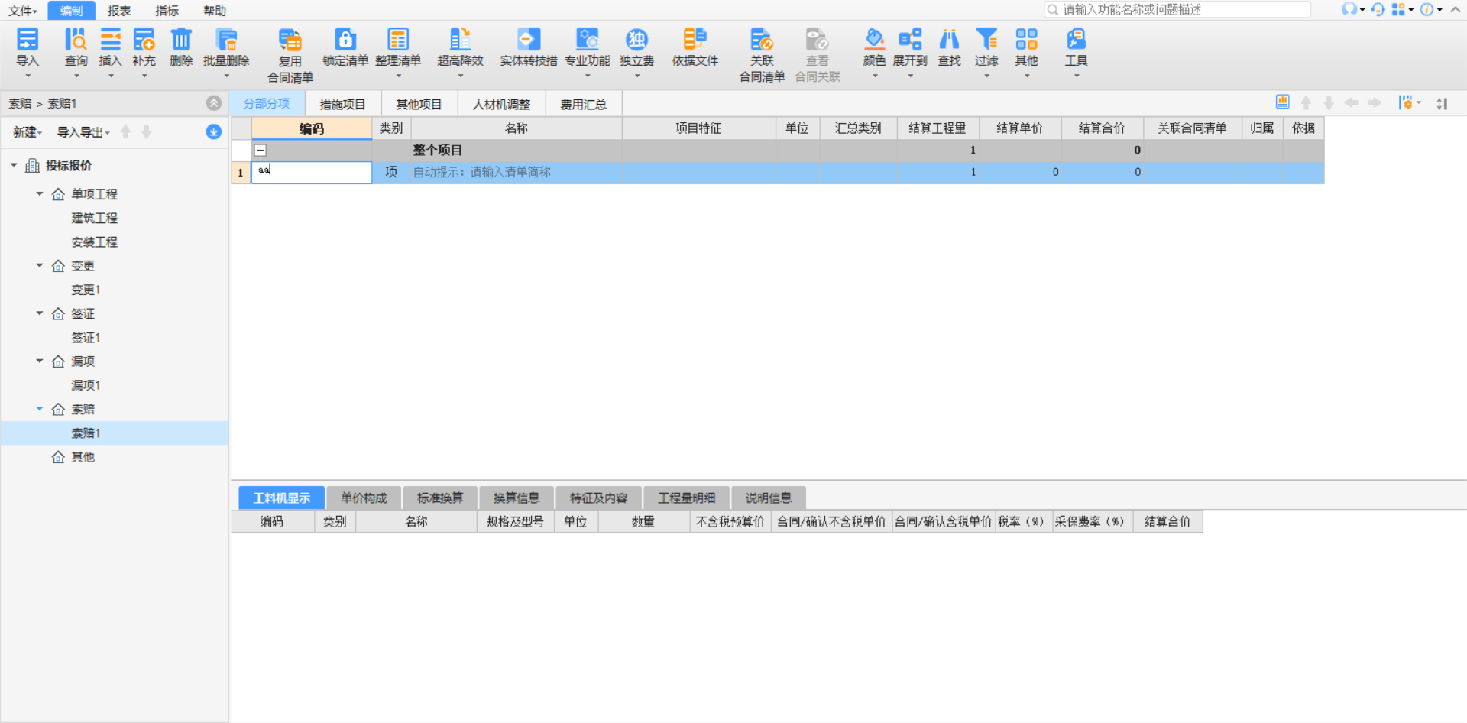Open the 单价构成 bottom tab
The width and height of the screenshot is (1467, 723).
coord(364,498)
